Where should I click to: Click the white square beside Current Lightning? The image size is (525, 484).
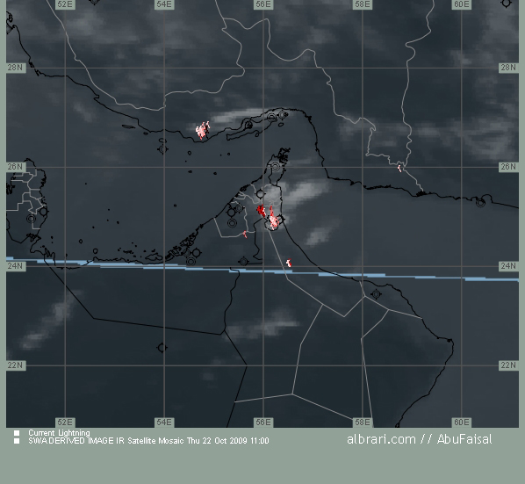tap(17, 433)
